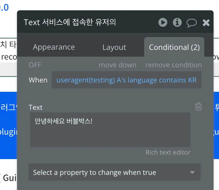Click the 'remove condition' link
The width and height of the screenshot is (219, 190).
coord(173,65)
